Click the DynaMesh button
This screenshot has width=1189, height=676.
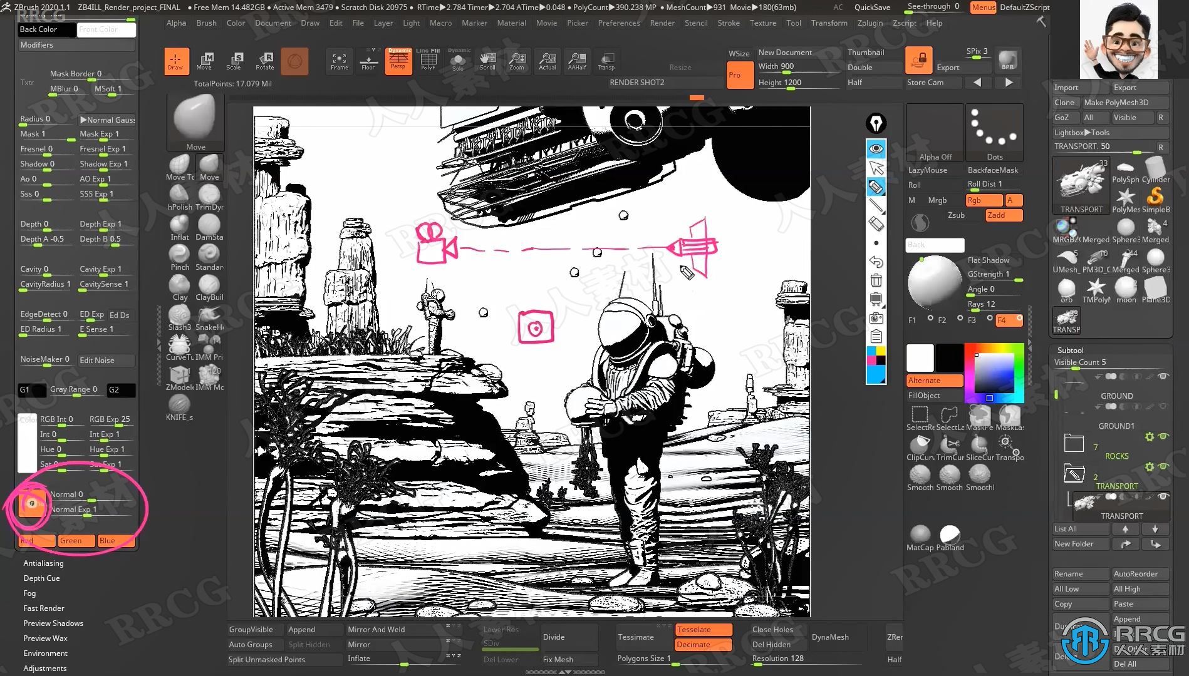click(x=830, y=637)
